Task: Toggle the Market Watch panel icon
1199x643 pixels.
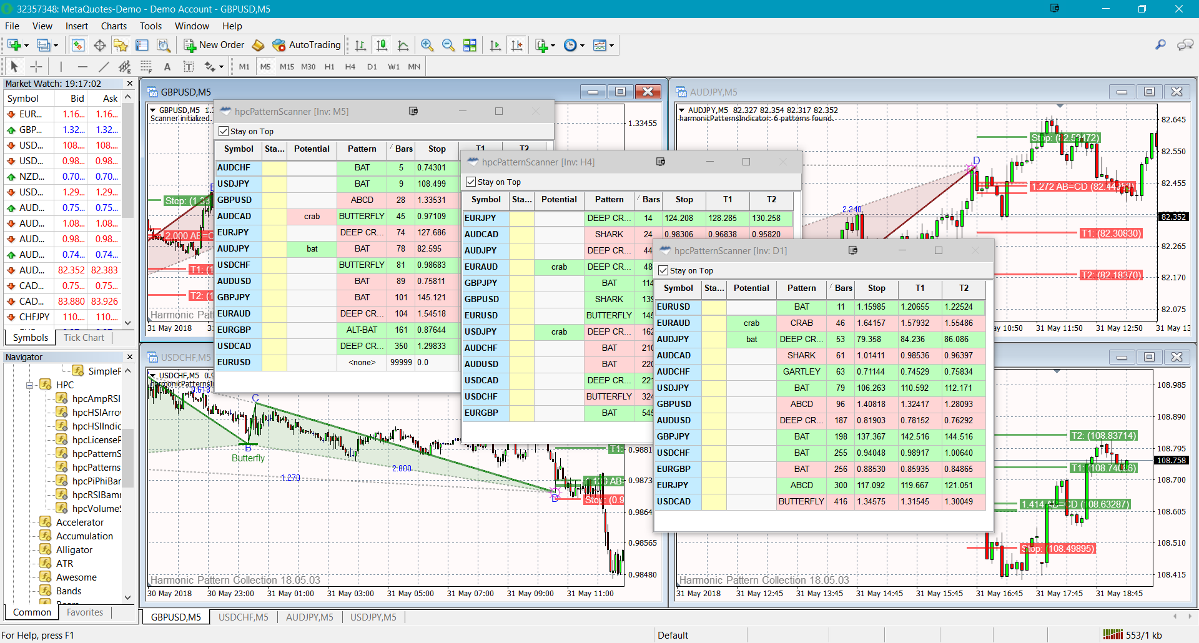Action: [78, 45]
